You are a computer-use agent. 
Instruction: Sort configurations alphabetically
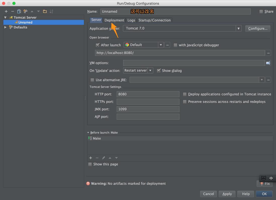(x=51, y=12)
